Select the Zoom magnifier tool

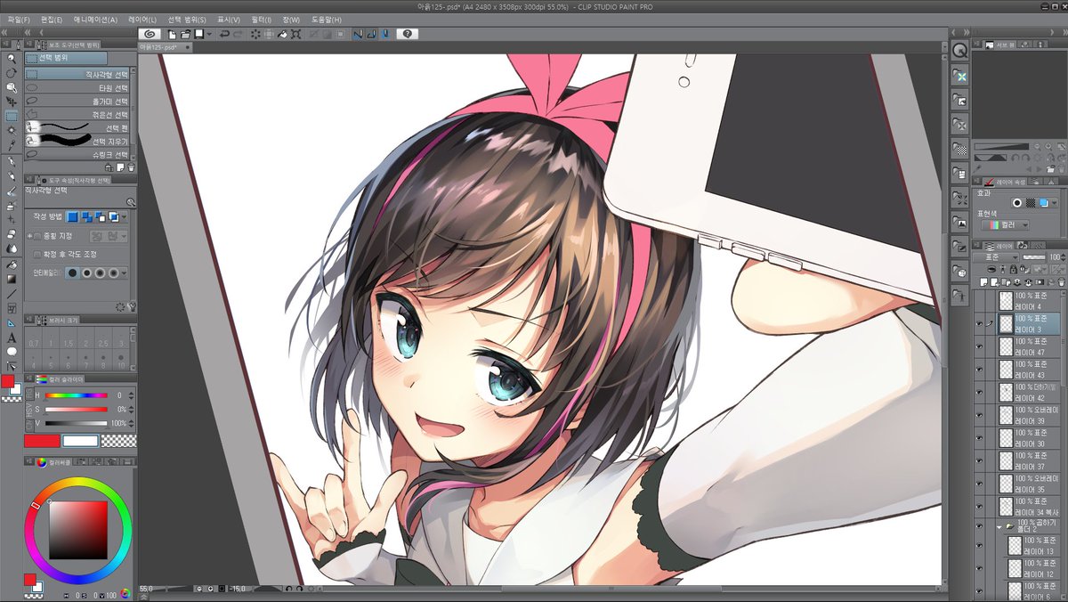(11, 59)
